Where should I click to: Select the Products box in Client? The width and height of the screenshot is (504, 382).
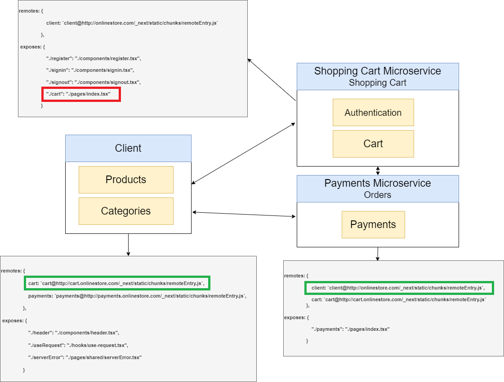pyautogui.click(x=126, y=180)
